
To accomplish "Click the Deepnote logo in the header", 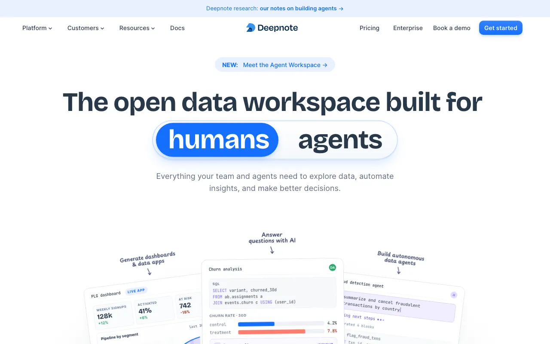I will (272, 28).
